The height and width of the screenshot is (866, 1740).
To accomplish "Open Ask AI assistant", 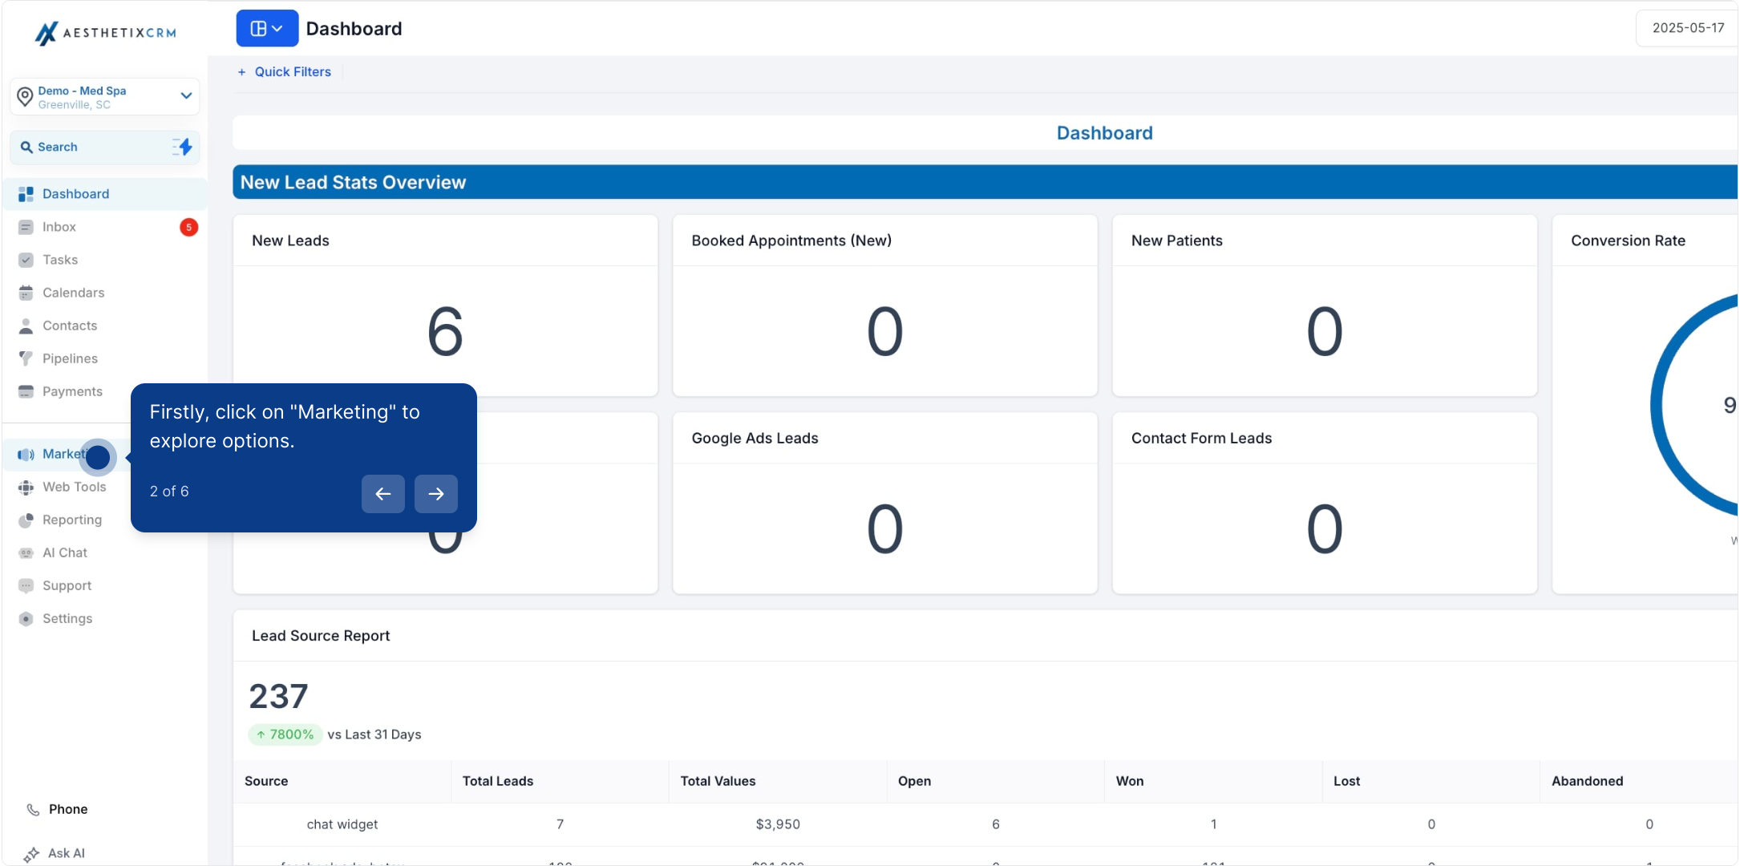I will click(67, 853).
